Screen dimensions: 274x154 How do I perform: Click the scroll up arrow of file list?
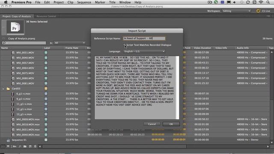point(271,52)
